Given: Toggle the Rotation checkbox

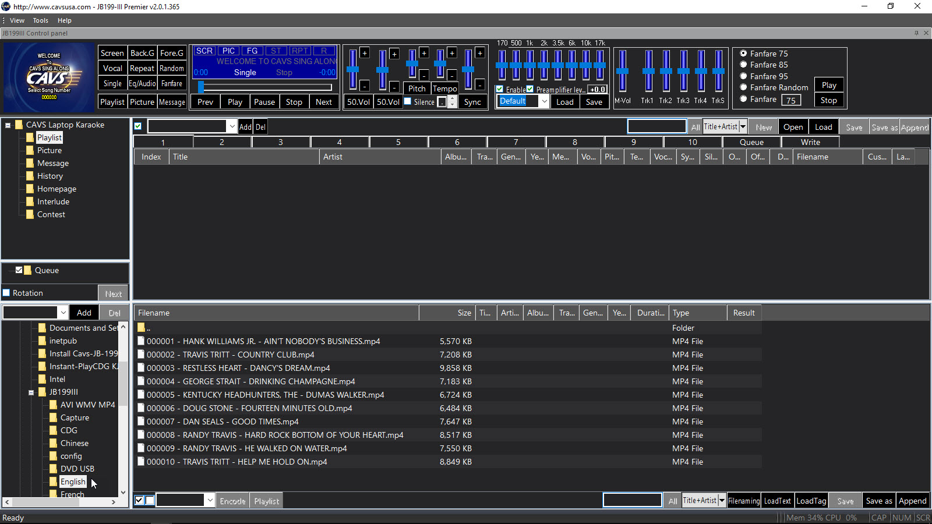Looking at the screenshot, I should pos(6,293).
